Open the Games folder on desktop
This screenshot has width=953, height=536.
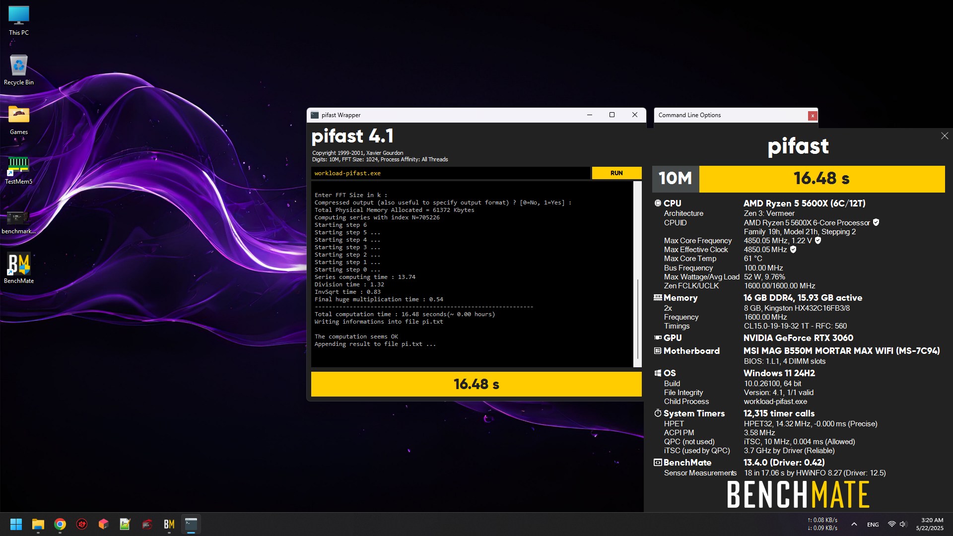[19, 120]
